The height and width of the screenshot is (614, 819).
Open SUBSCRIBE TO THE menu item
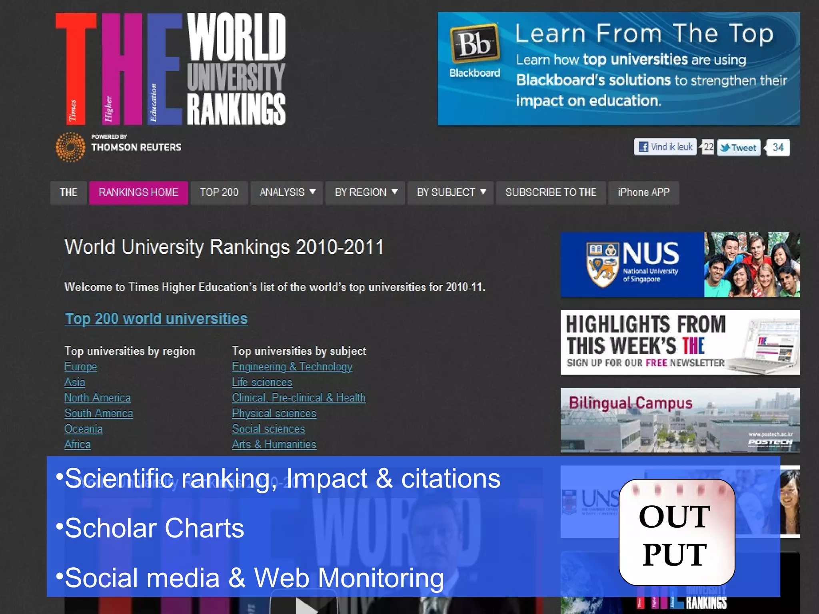551,193
